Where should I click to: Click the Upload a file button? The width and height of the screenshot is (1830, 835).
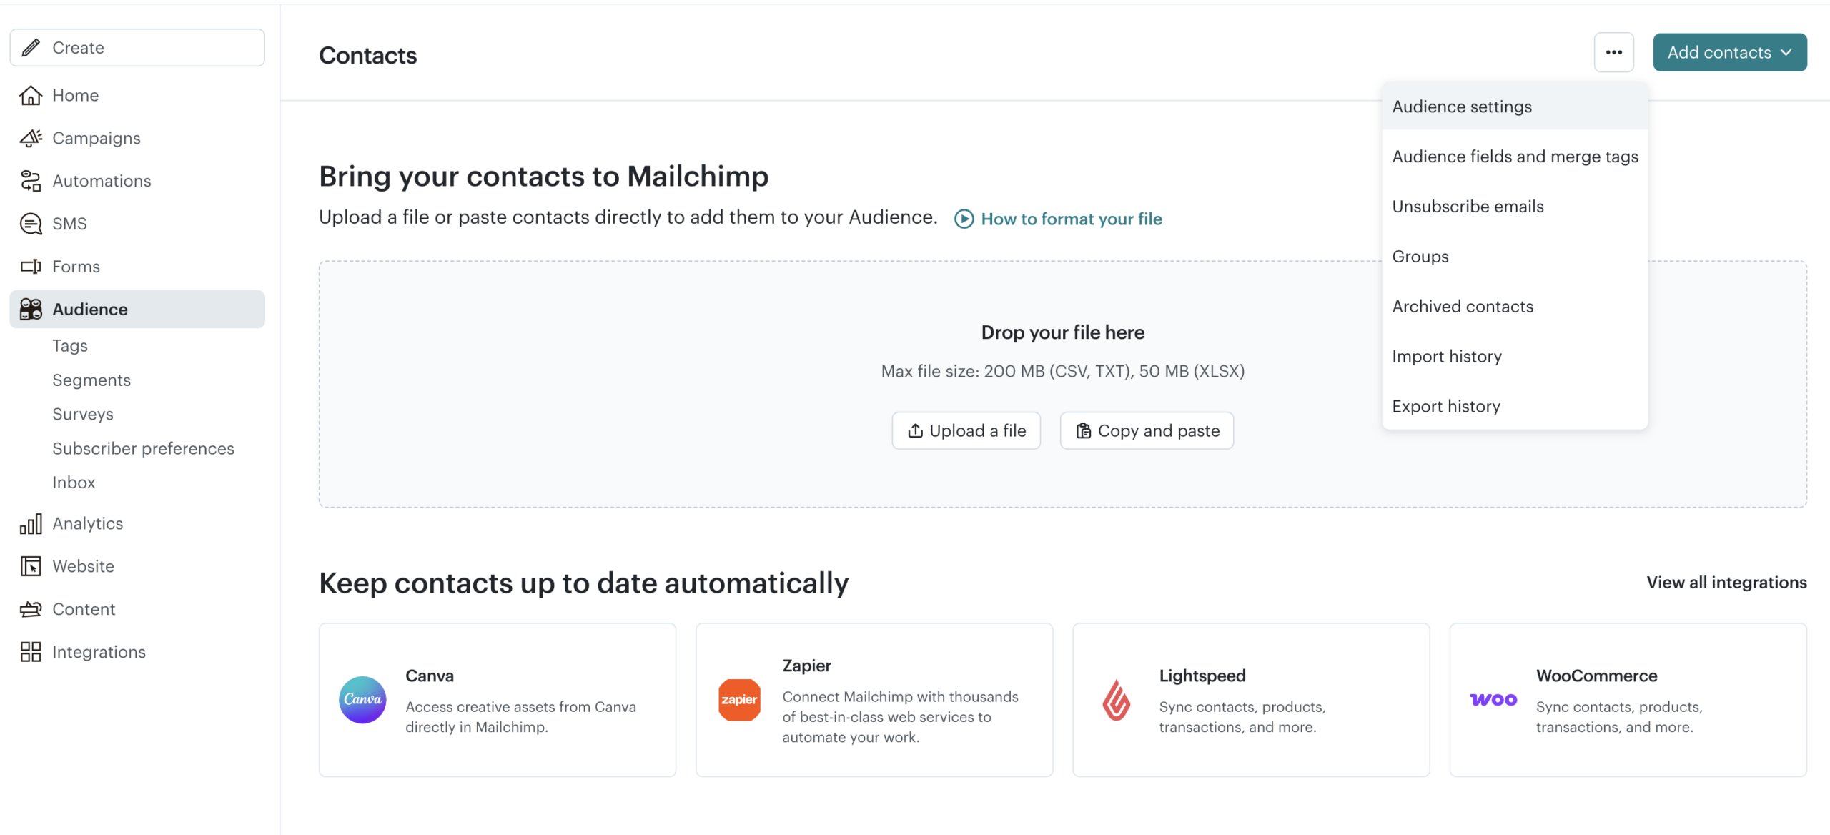coord(966,430)
